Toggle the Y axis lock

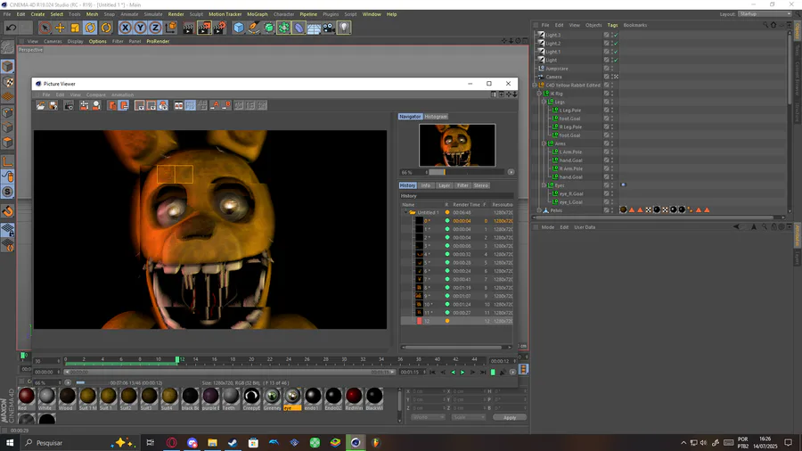(x=140, y=28)
